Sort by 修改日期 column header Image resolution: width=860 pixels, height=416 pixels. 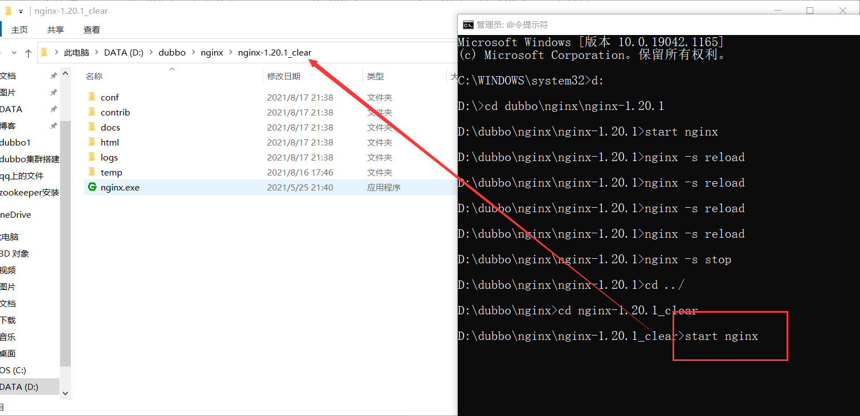284,77
